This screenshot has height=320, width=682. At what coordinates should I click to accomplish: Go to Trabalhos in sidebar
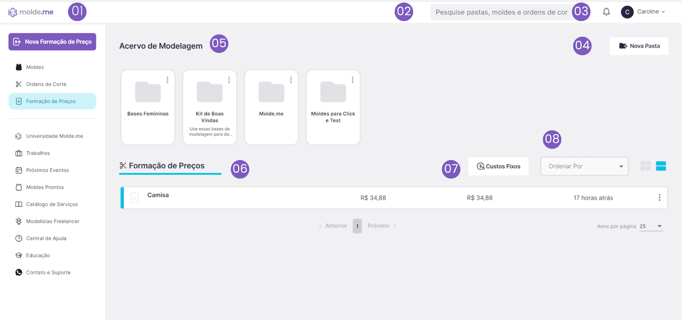click(38, 153)
